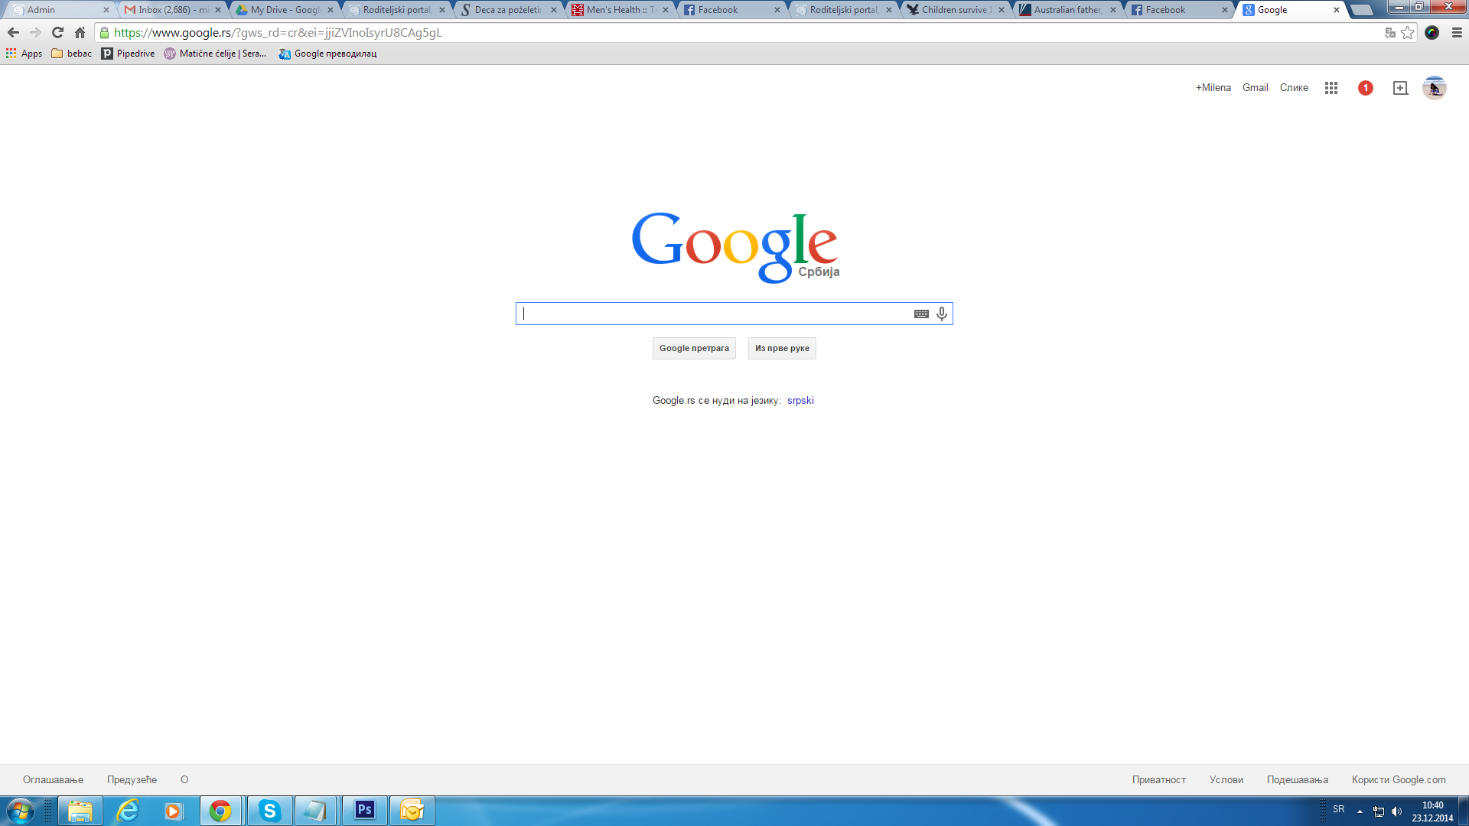1469x826 pixels.
Task: Show hidden system tray icons
Action: tap(1360, 811)
